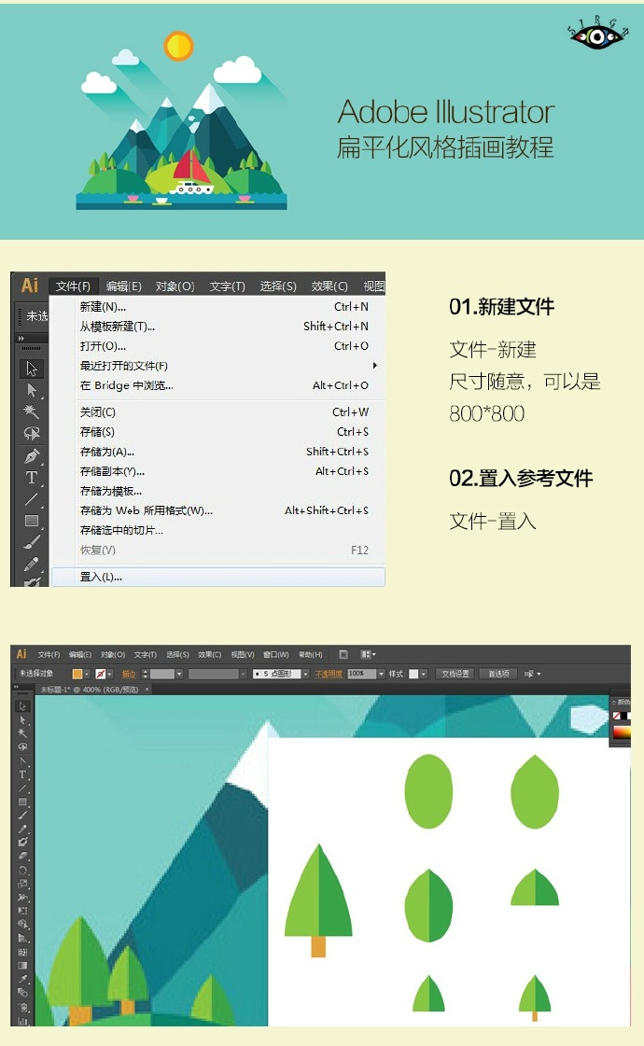This screenshot has height=1046, width=644.
Task: Select the Pencil tool in lower screenshot
Action: point(22,830)
